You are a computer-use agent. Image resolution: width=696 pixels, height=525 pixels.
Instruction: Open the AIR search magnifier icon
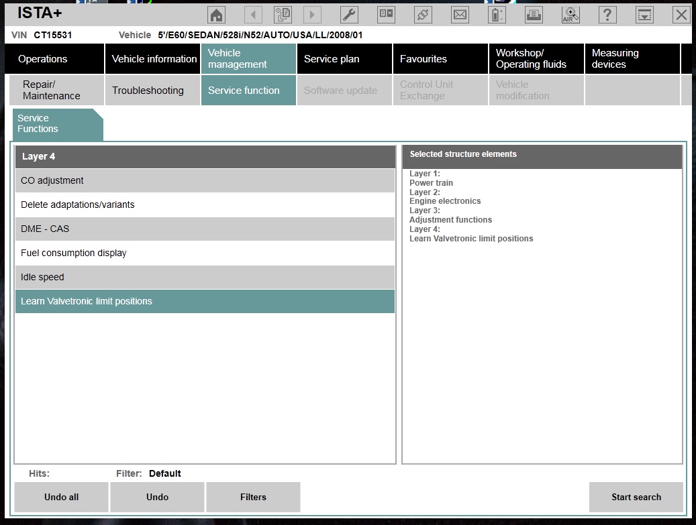pyautogui.click(x=570, y=15)
